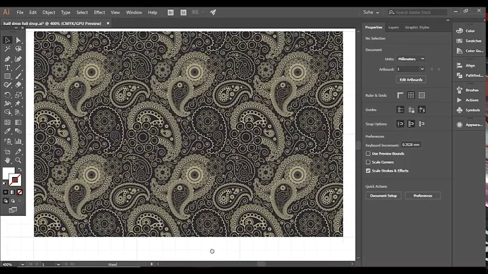Screen dimensions: 488x274
Task: Click the Keyboard Increment input field
Action: tap(411, 144)
